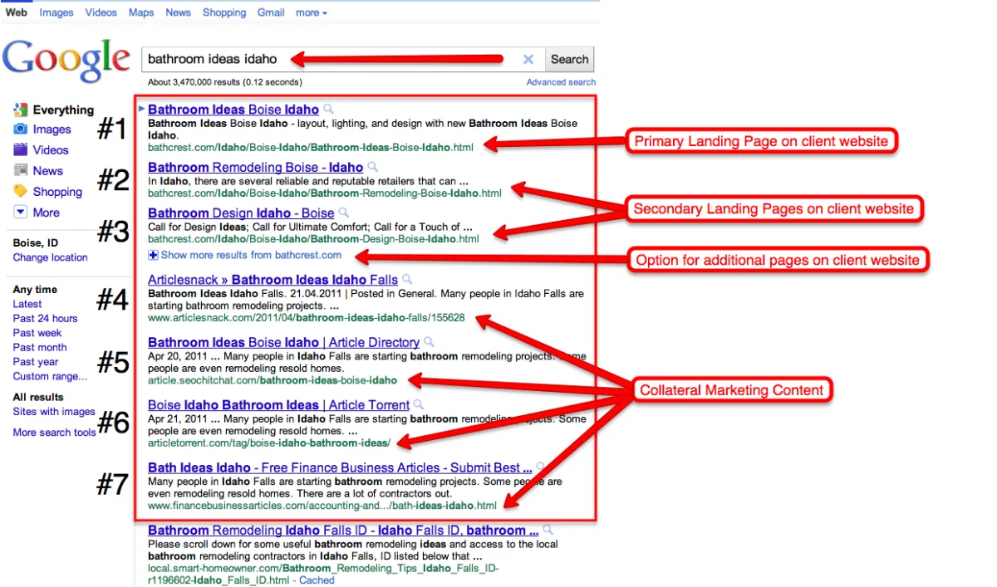Open 'Boise Idaho Bathroom Ideas | Article Torrent' result

click(x=278, y=405)
